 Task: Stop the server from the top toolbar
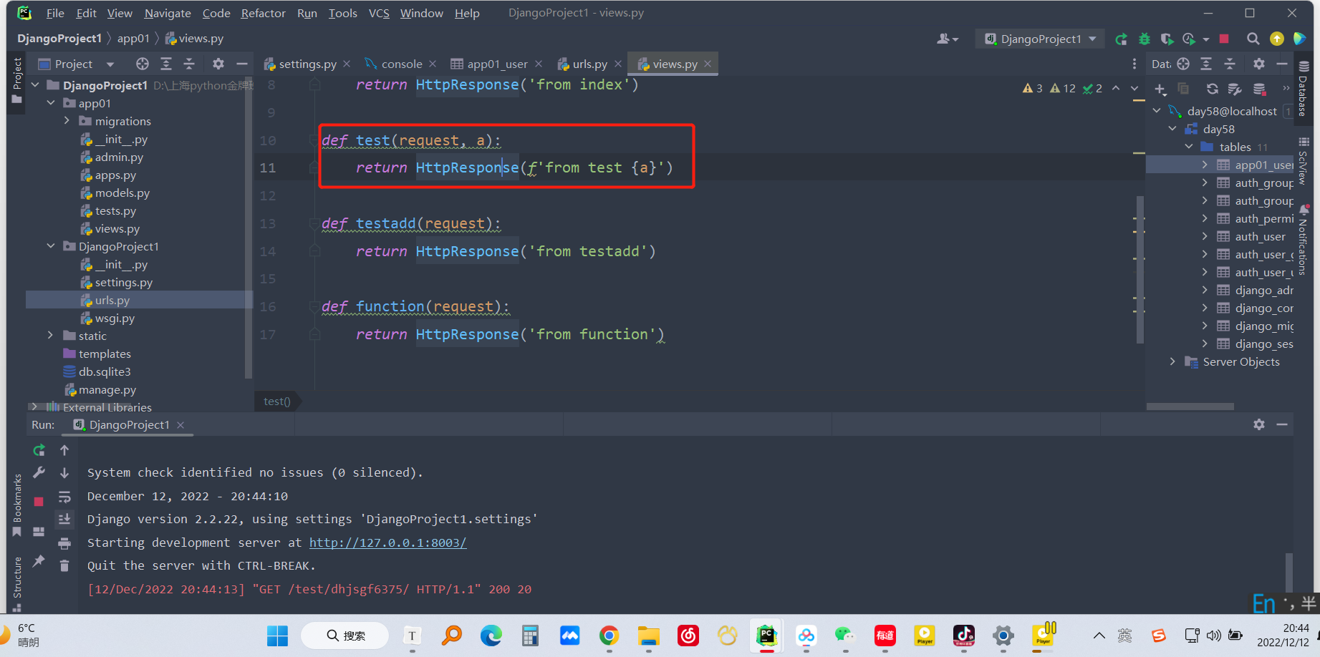pyautogui.click(x=1224, y=39)
